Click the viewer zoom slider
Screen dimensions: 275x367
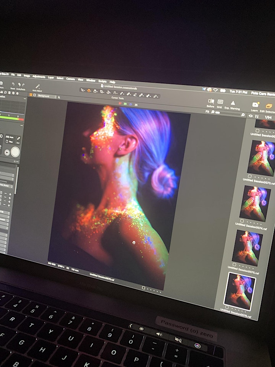[x=228, y=114]
